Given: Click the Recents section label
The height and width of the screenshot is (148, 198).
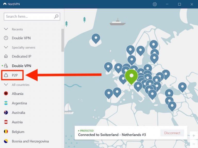Looking at the screenshot, I should [x=17, y=29].
